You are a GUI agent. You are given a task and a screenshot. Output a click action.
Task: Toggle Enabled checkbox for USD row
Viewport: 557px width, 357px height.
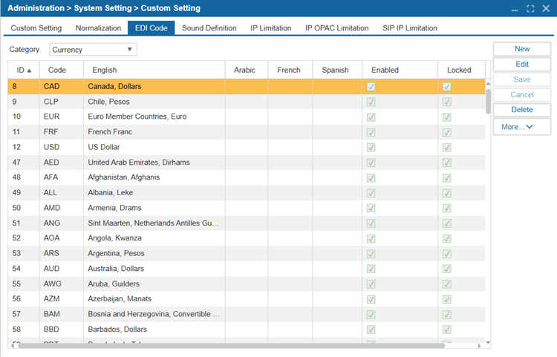coord(371,148)
